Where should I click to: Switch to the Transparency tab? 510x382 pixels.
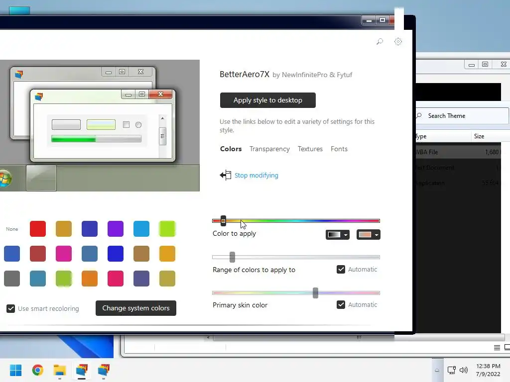point(269,149)
